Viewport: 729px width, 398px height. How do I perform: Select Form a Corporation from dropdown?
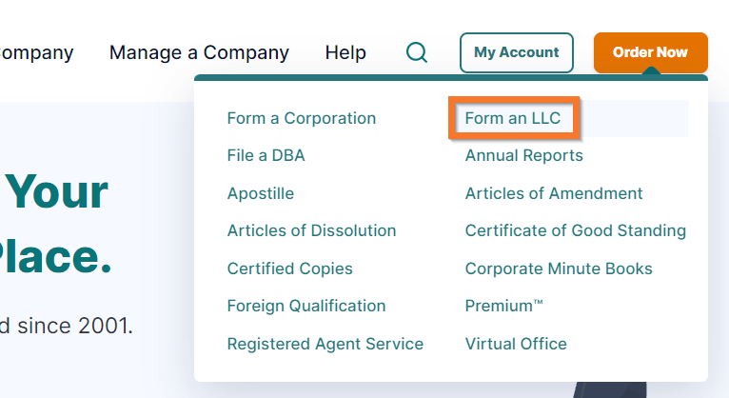[x=302, y=118]
